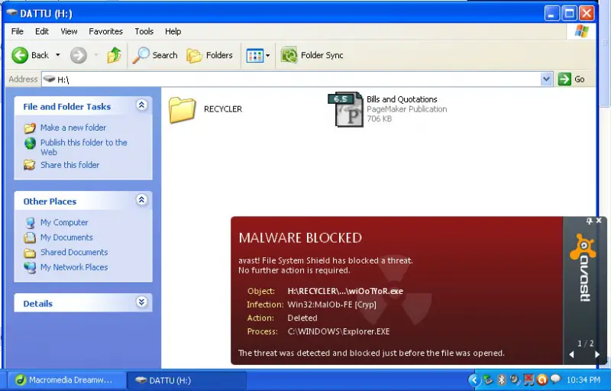Launch Folder Sync from toolbar
This screenshot has width=611, height=391.
312,55
